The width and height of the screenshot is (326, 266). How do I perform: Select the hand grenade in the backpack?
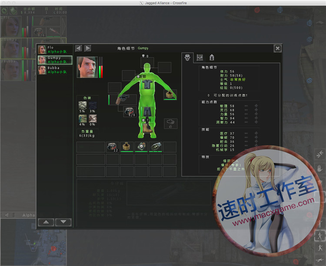click(x=156, y=147)
